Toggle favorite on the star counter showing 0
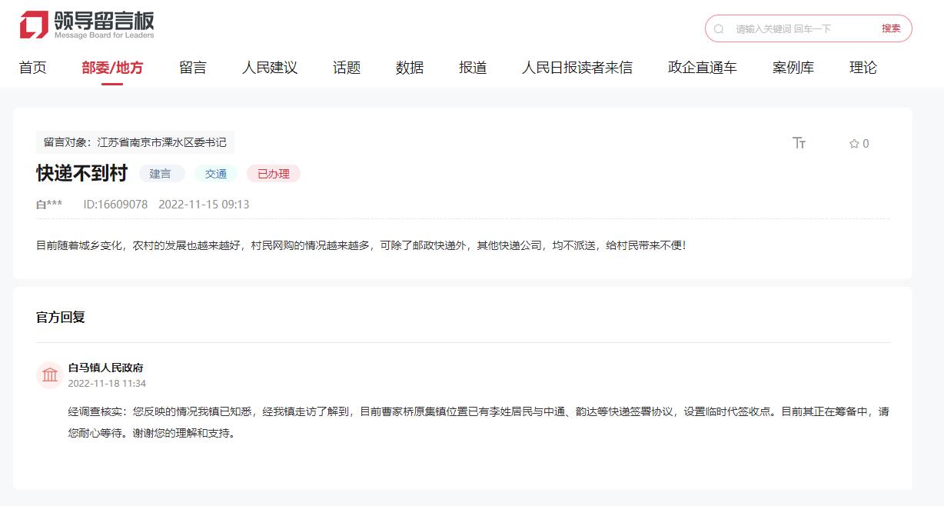944x506 pixels. pos(857,143)
